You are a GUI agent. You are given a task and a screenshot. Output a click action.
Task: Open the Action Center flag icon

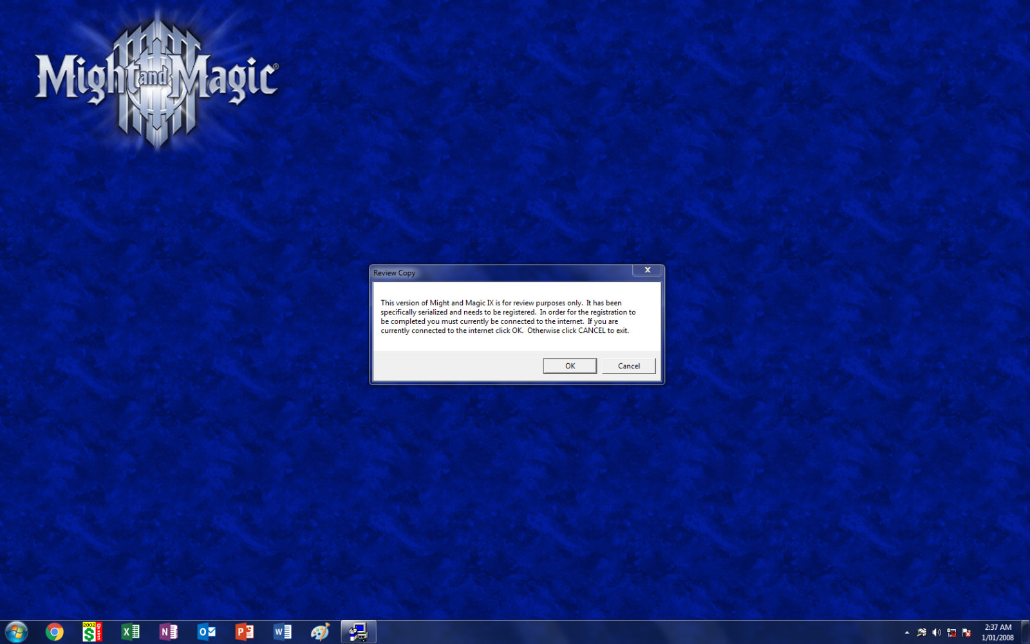[966, 632]
